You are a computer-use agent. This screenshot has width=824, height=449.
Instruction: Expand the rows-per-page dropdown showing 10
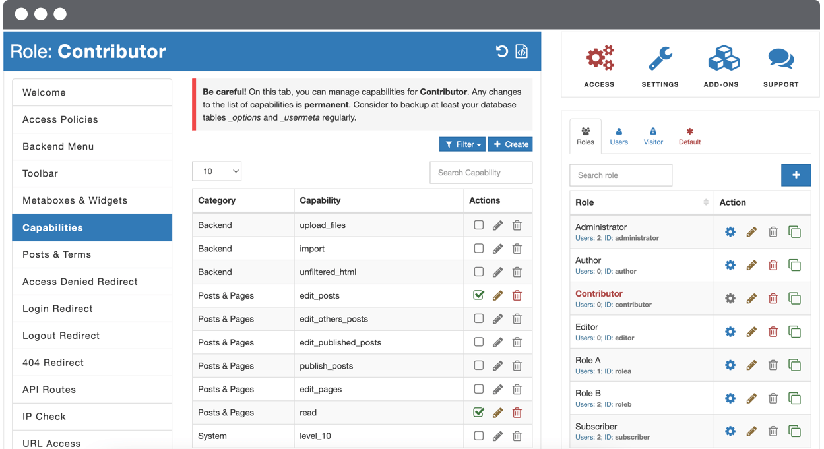(x=216, y=171)
